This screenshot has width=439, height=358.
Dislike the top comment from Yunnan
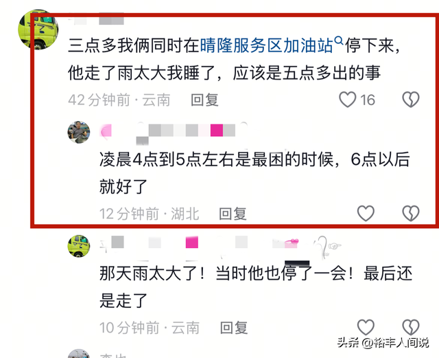click(411, 100)
